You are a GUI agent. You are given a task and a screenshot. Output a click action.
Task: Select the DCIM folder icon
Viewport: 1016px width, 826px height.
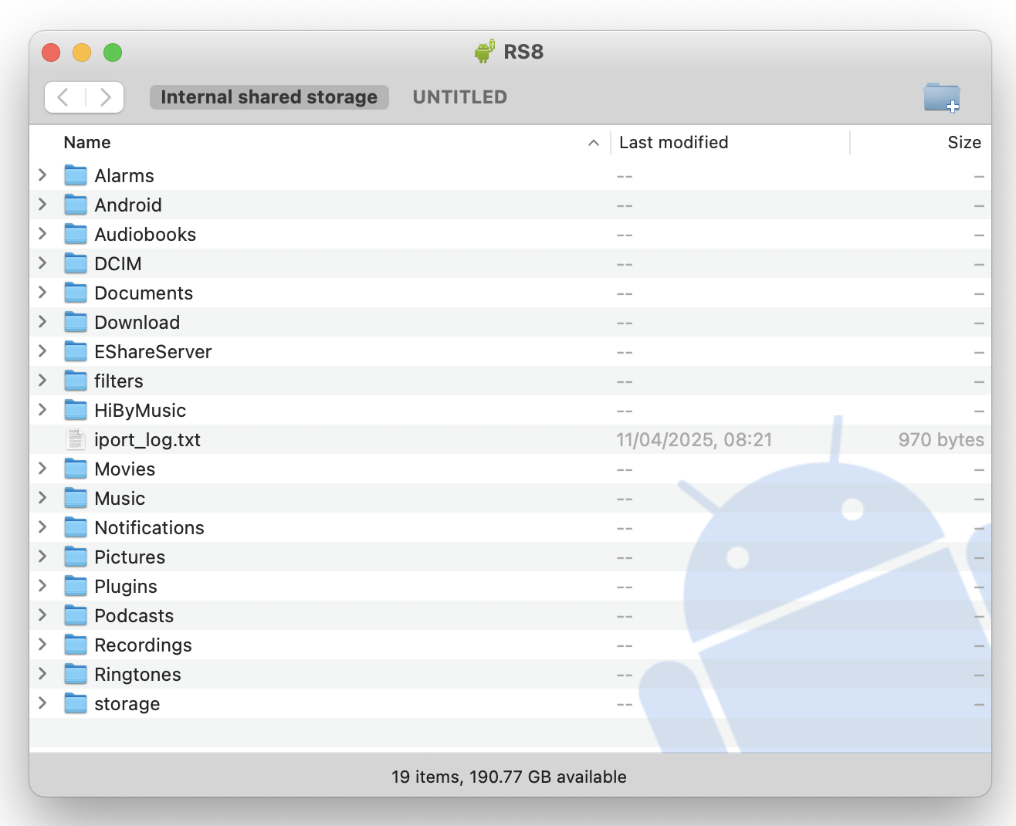[76, 264]
